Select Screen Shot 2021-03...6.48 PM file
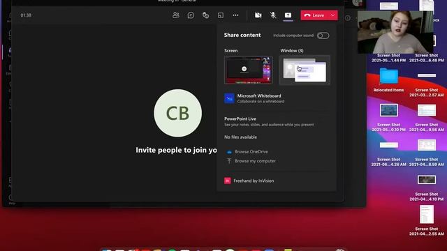Image resolution: width=447 pixels, height=251 pixels. (x=427, y=57)
